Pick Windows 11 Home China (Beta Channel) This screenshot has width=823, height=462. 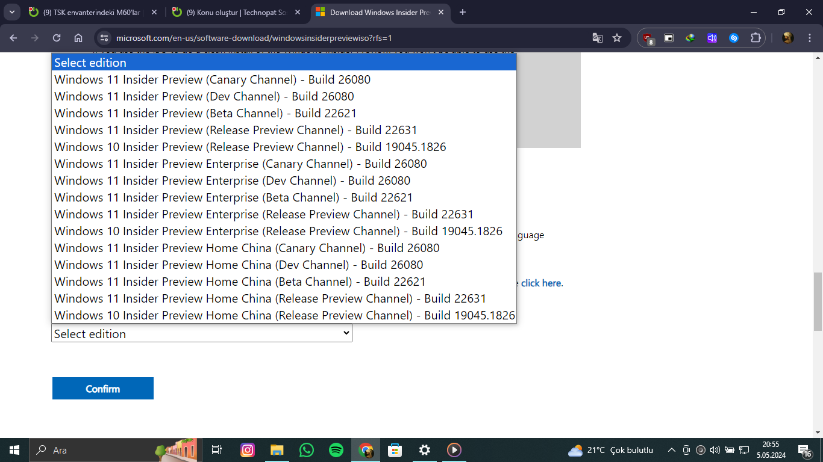coord(284,282)
